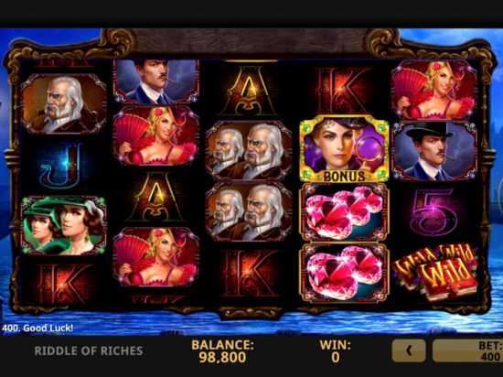Tap the K symbol at bottom of reel one
The image size is (503, 377).
(65, 284)
